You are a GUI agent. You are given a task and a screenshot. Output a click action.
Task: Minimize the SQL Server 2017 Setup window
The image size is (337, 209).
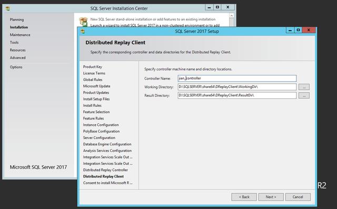(x=290, y=31)
